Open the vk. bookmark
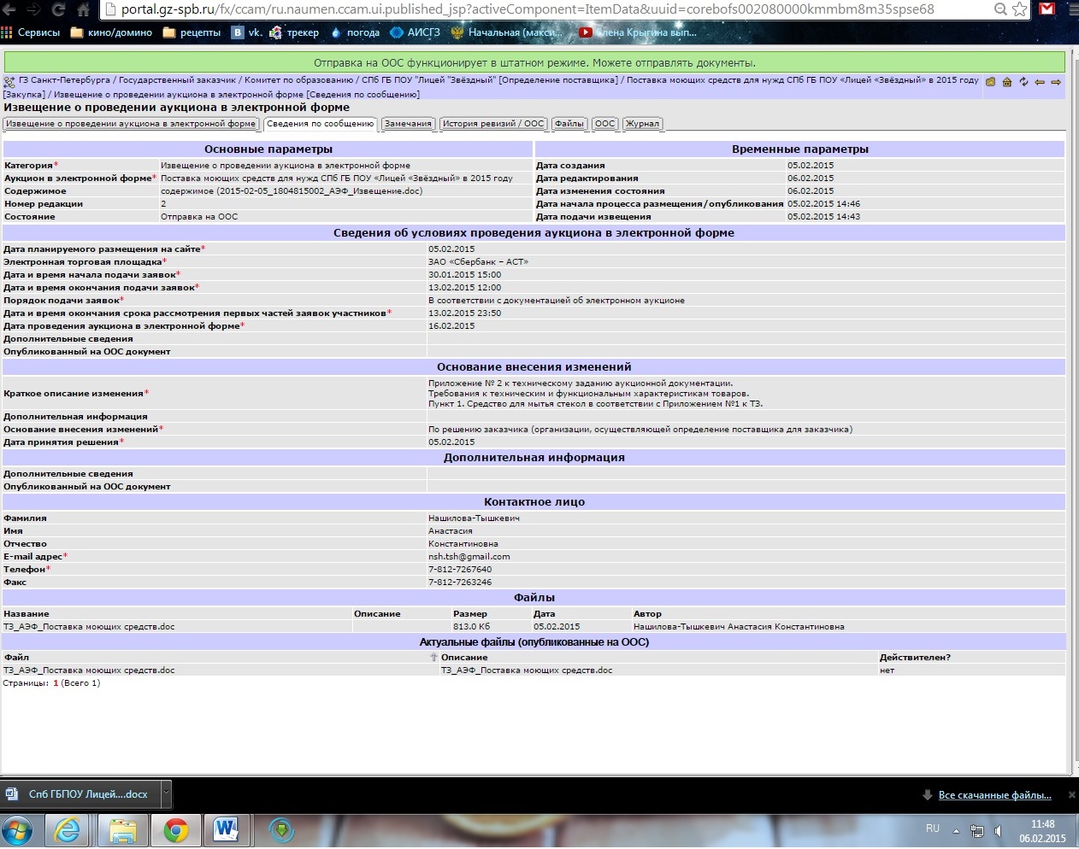Image resolution: width=1079 pixels, height=849 pixels. point(247,32)
